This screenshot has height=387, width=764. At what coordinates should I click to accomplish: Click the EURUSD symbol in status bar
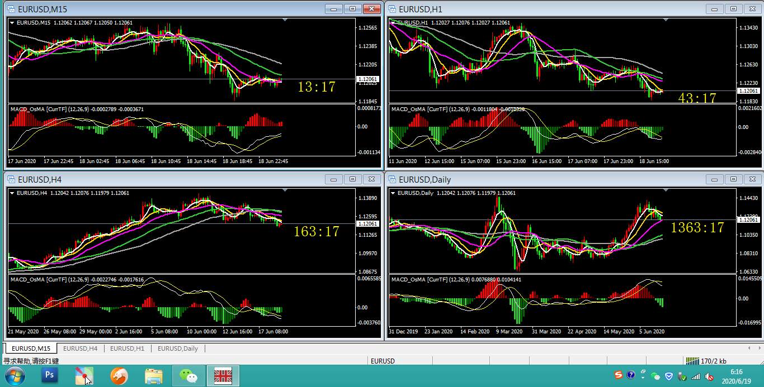click(x=383, y=361)
